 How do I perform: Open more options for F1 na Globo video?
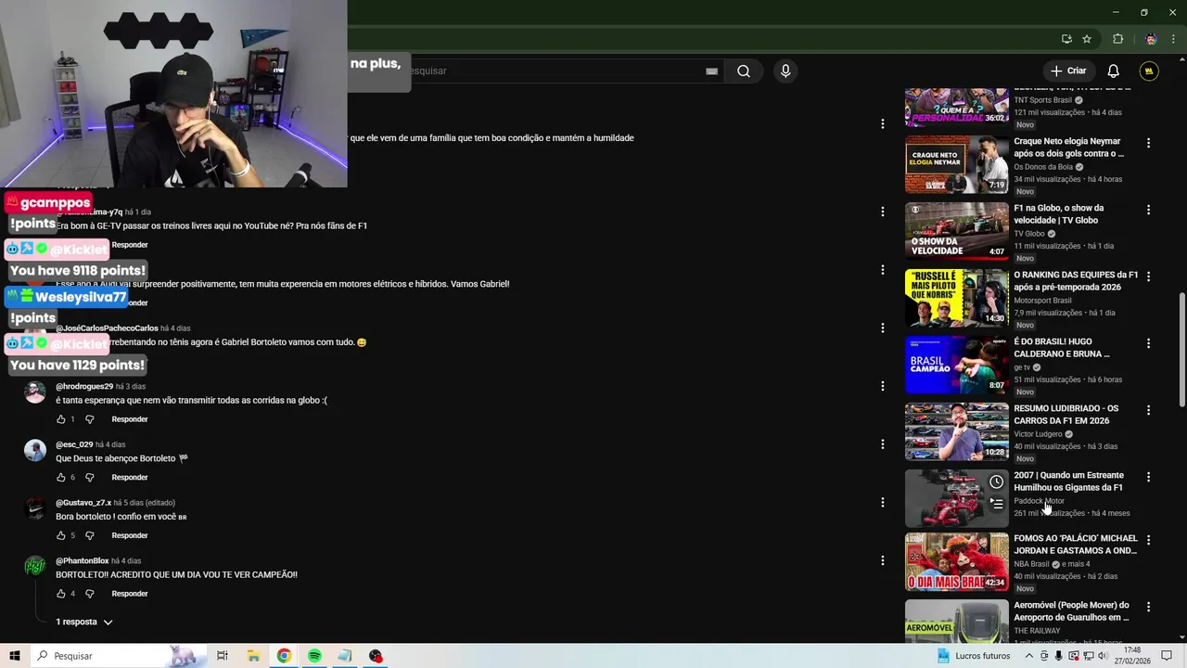pos(1148,210)
